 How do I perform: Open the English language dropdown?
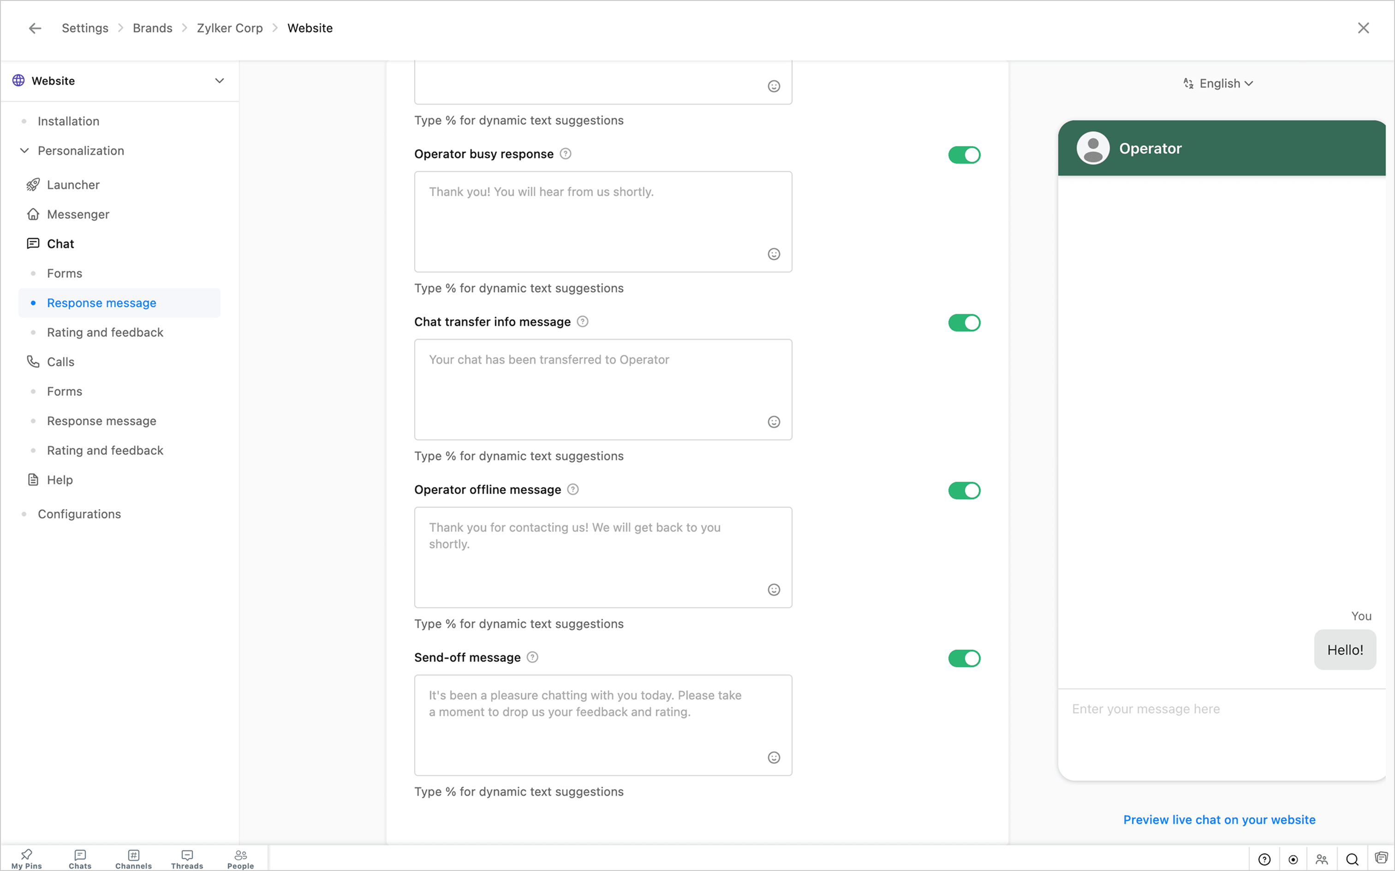click(x=1218, y=83)
